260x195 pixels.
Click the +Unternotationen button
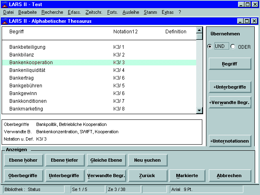(230, 141)
